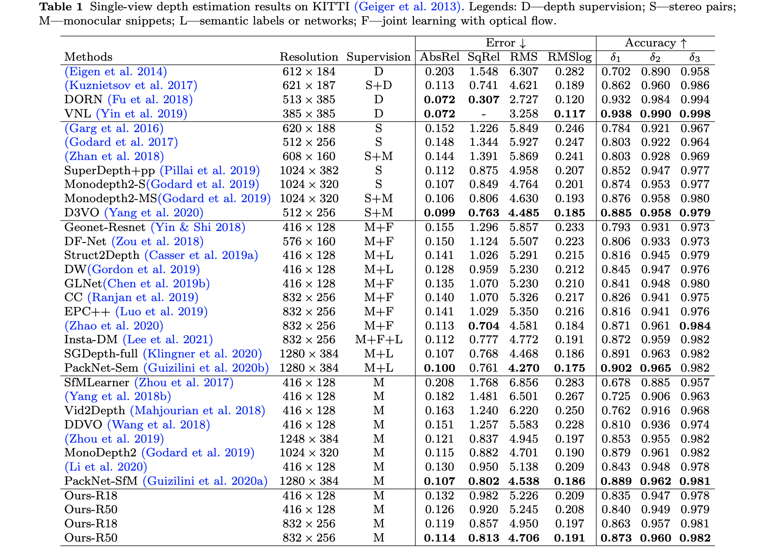Click the Godard et al. 2017 citation
This screenshot has height=548, width=772.
(x=121, y=142)
